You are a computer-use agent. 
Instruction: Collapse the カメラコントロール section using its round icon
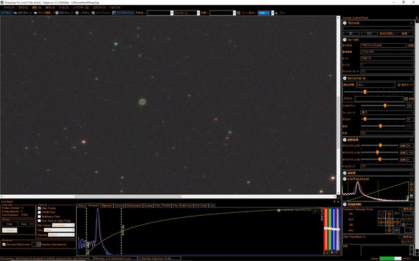point(345,78)
